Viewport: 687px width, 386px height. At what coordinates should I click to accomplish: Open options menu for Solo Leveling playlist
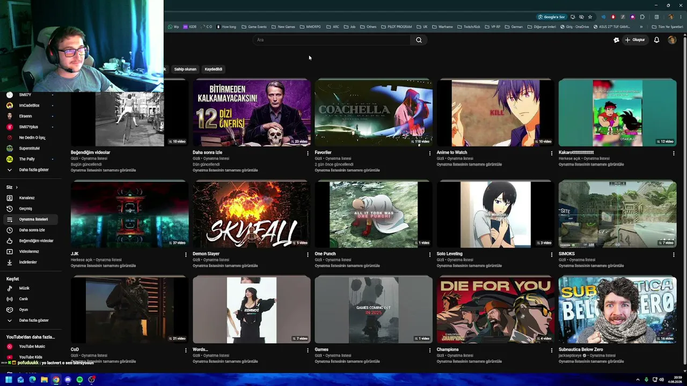click(x=551, y=255)
